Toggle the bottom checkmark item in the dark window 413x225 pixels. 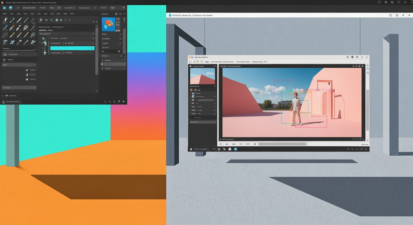[x=27, y=79]
